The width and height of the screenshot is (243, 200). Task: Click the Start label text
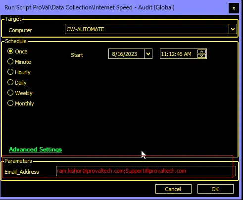pos(77,55)
